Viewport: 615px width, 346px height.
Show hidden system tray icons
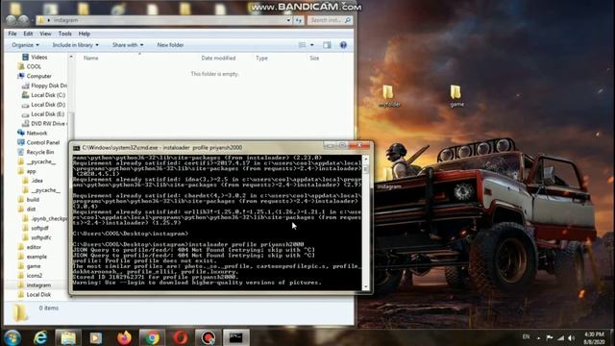coord(538,337)
